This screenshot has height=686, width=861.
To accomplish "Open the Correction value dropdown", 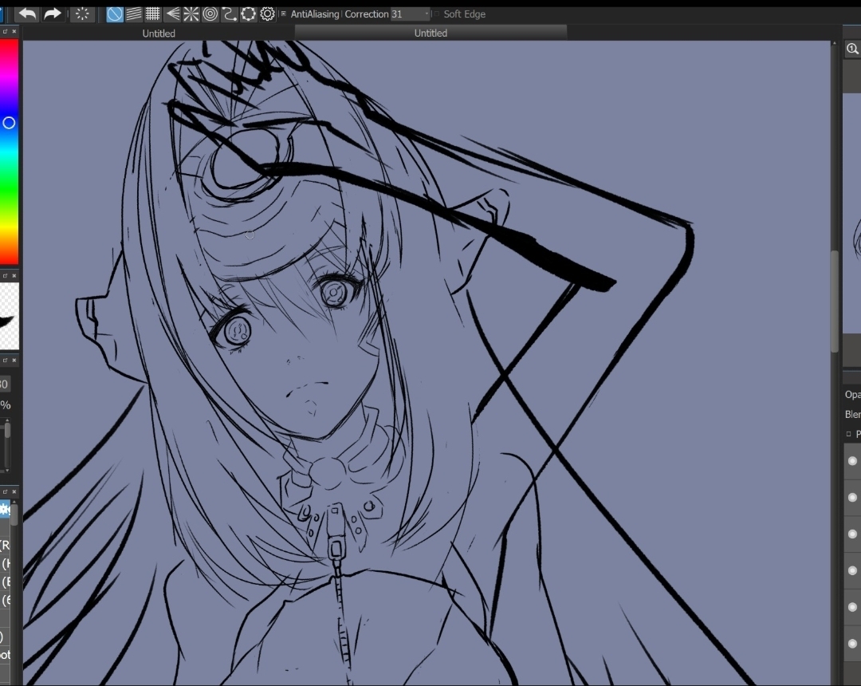I will [427, 14].
